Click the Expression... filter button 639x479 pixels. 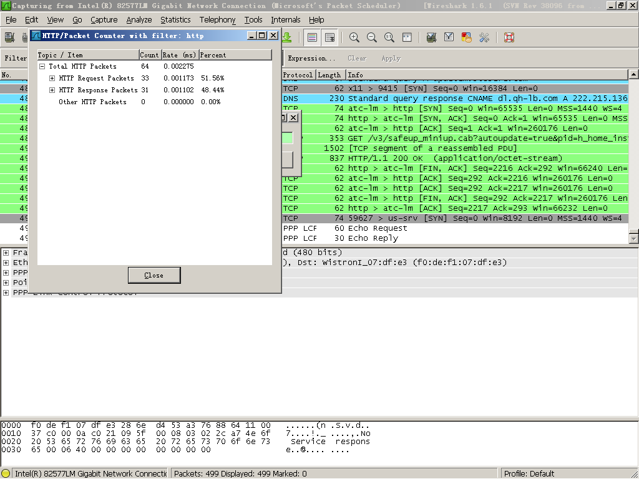click(x=311, y=58)
